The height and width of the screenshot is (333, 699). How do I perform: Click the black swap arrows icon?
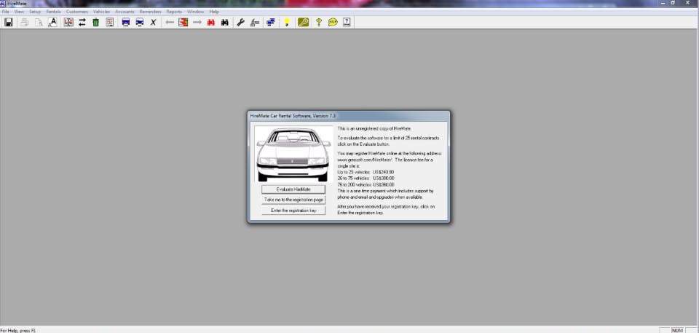[x=82, y=23]
